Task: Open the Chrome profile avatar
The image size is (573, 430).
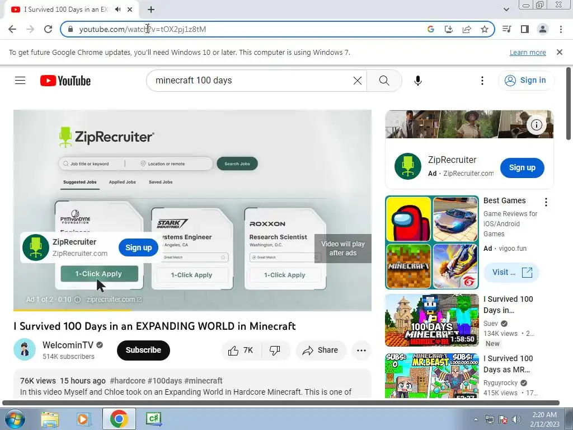Action: coord(543,29)
